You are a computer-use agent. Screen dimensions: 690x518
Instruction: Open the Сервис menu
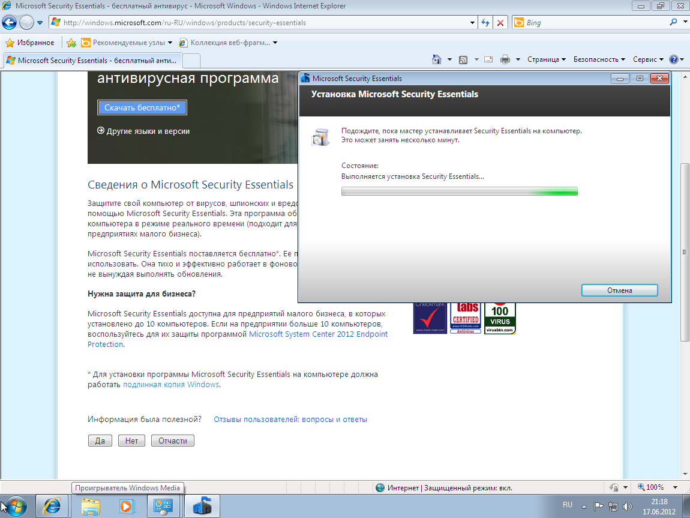click(648, 59)
